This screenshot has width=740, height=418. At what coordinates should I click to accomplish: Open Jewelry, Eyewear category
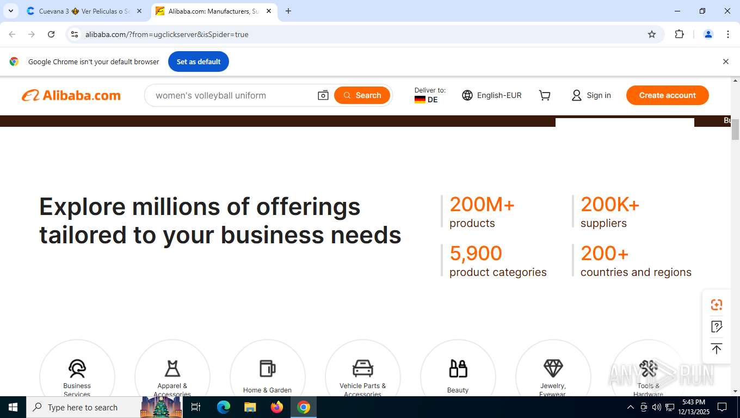point(553,377)
